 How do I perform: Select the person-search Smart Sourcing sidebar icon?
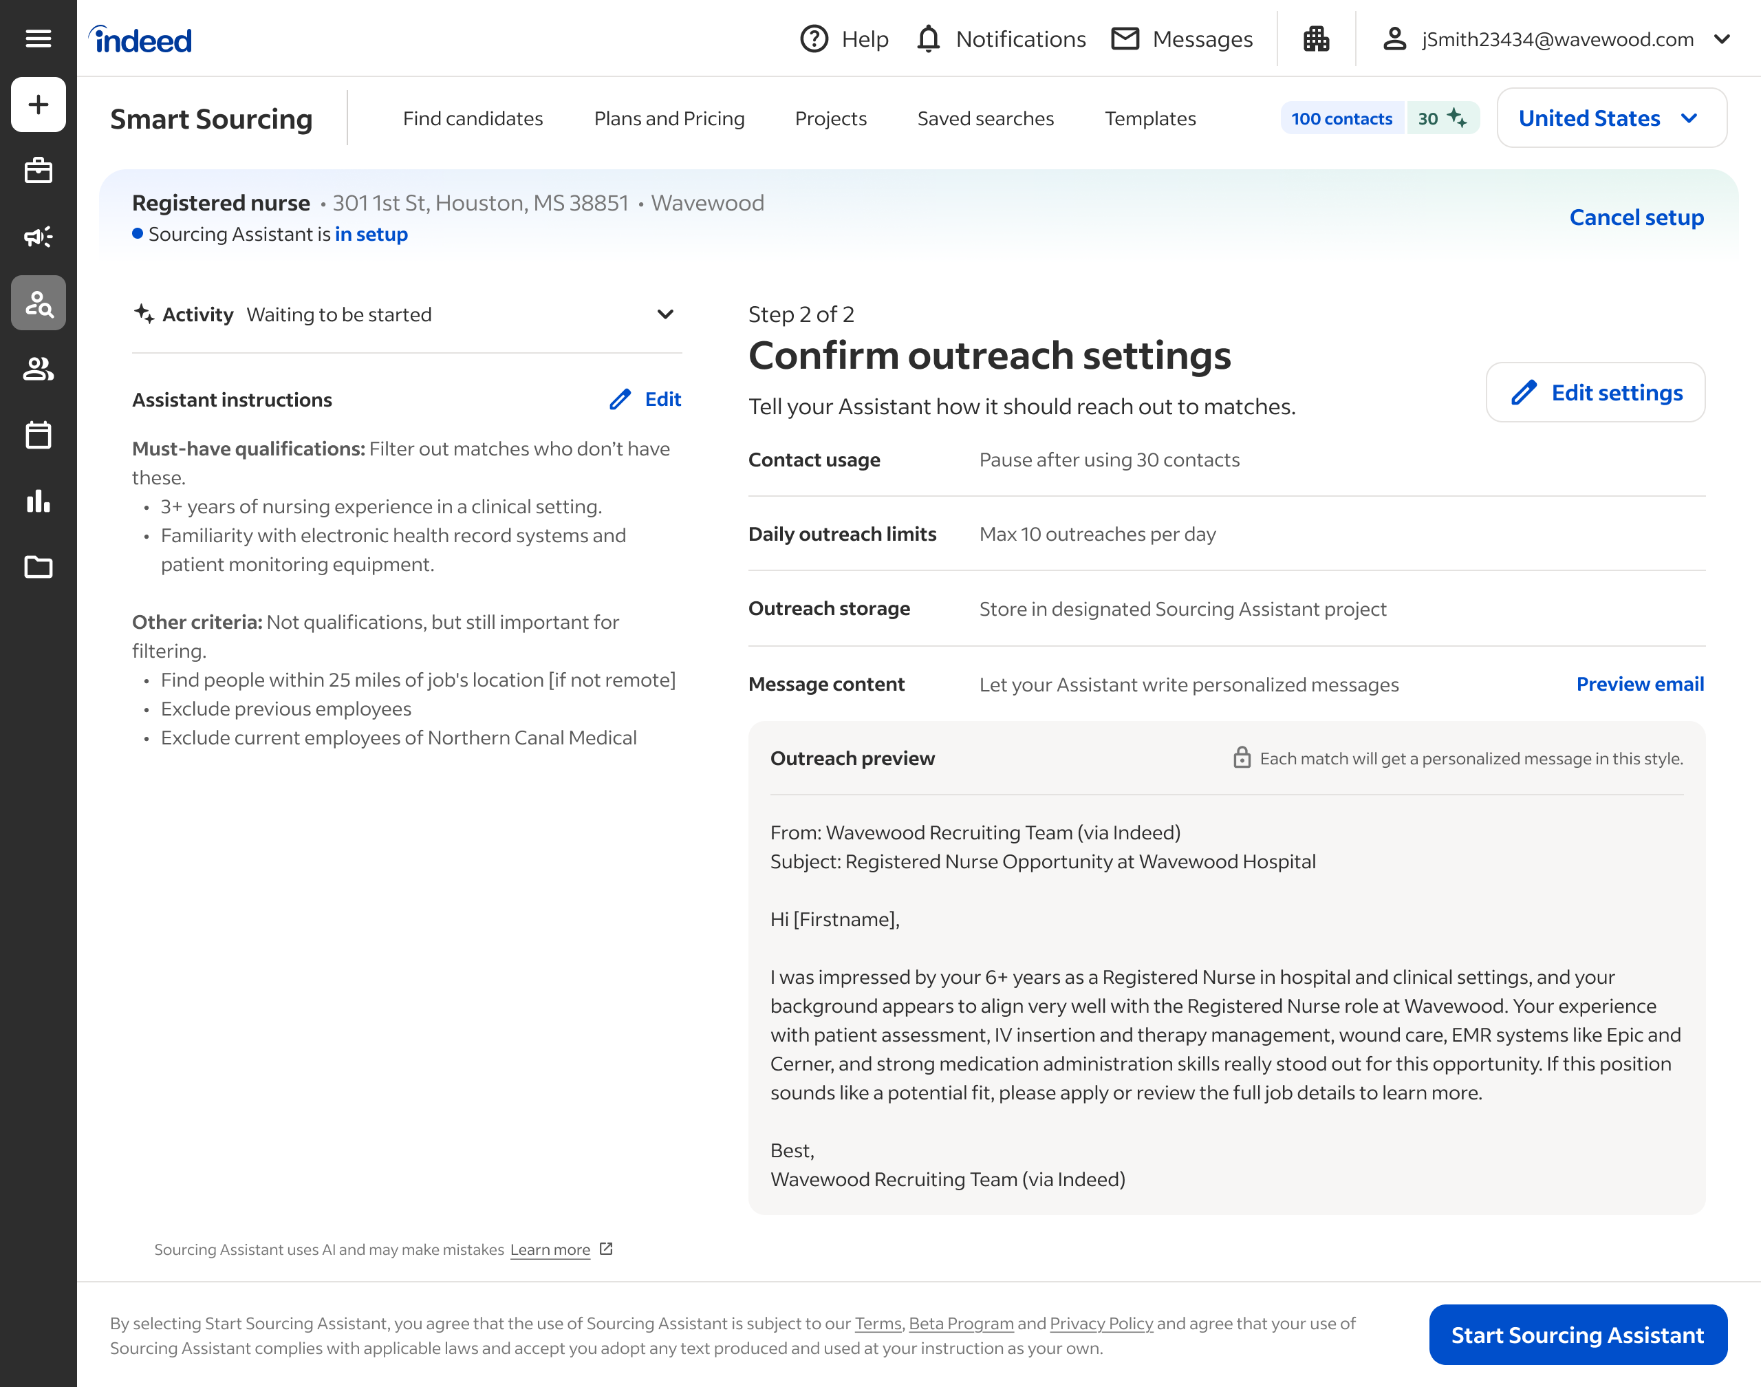[x=38, y=303]
